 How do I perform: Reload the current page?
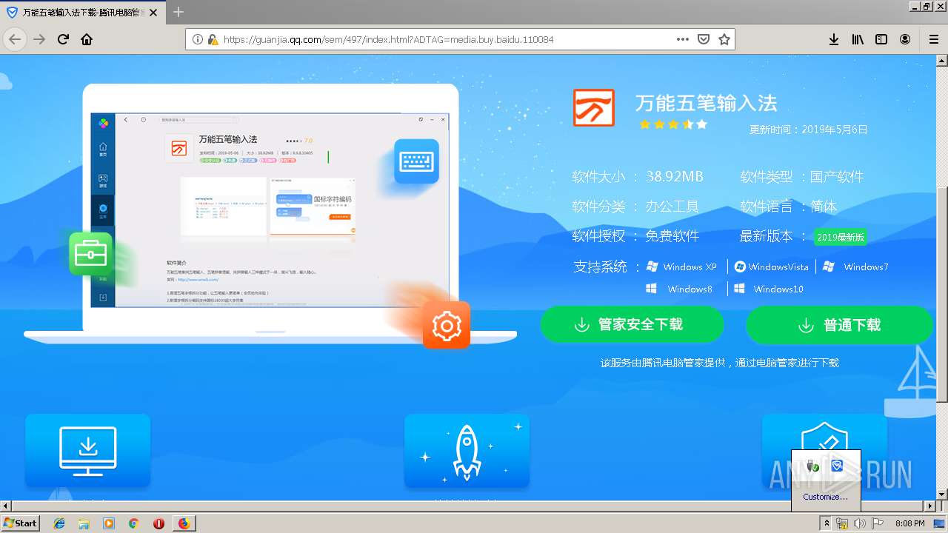pyautogui.click(x=64, y=39)
